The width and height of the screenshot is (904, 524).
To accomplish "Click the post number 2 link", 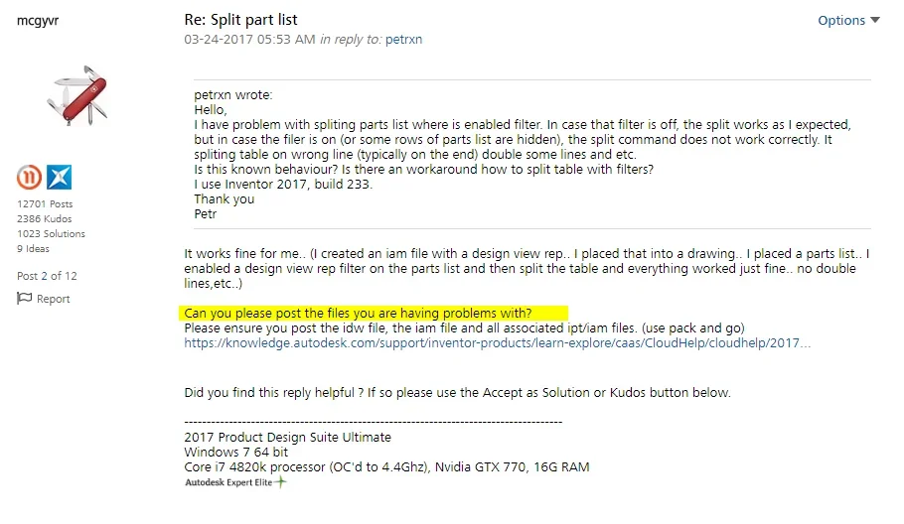I will point(44,276).
